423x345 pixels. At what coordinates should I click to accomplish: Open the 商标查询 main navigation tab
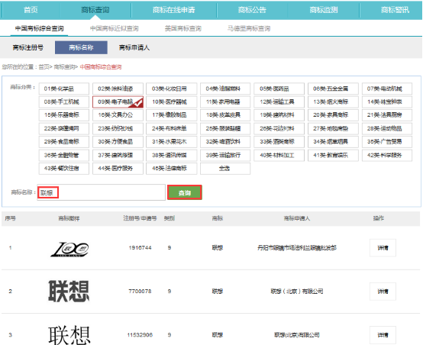(95, 10)
